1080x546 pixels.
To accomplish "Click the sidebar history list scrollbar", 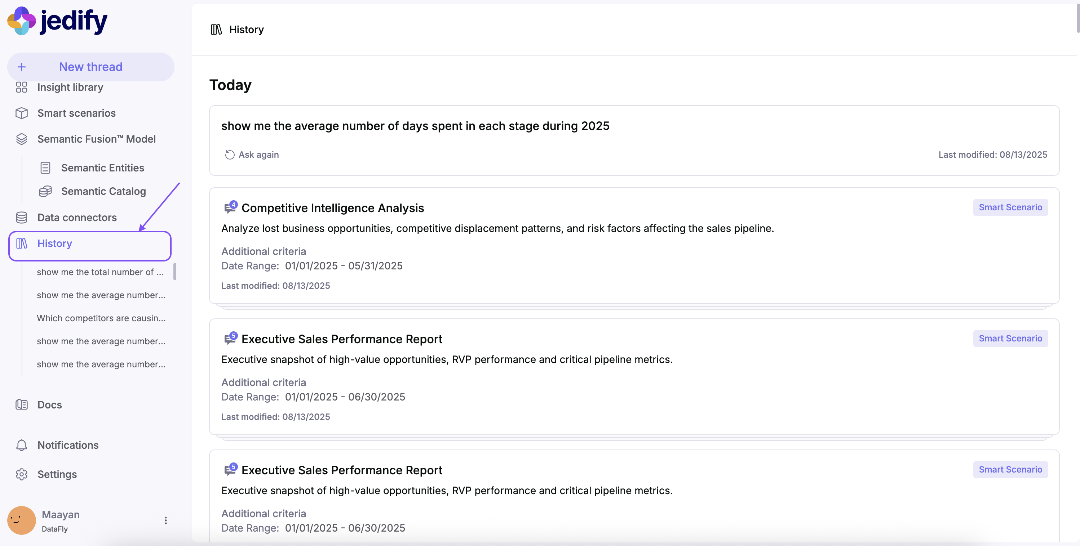I will coord(175,271).
